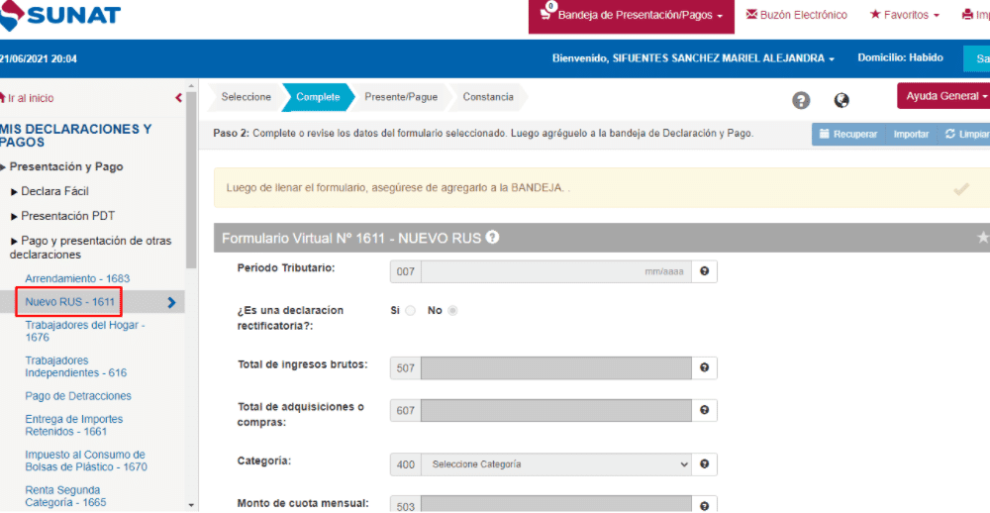
Task: Click help icon next to Categoria dropdown
Action: click(x=705, y=463)
